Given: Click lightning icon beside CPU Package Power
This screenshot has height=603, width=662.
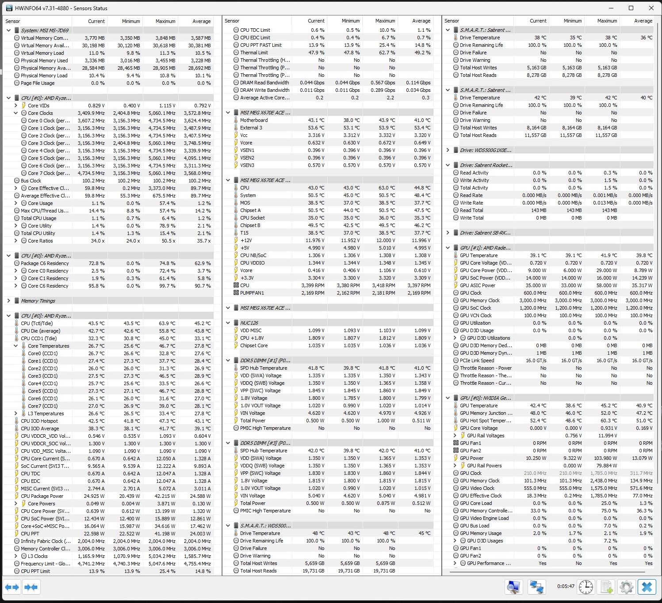Looking at the screenshot, I should [16, 496].
